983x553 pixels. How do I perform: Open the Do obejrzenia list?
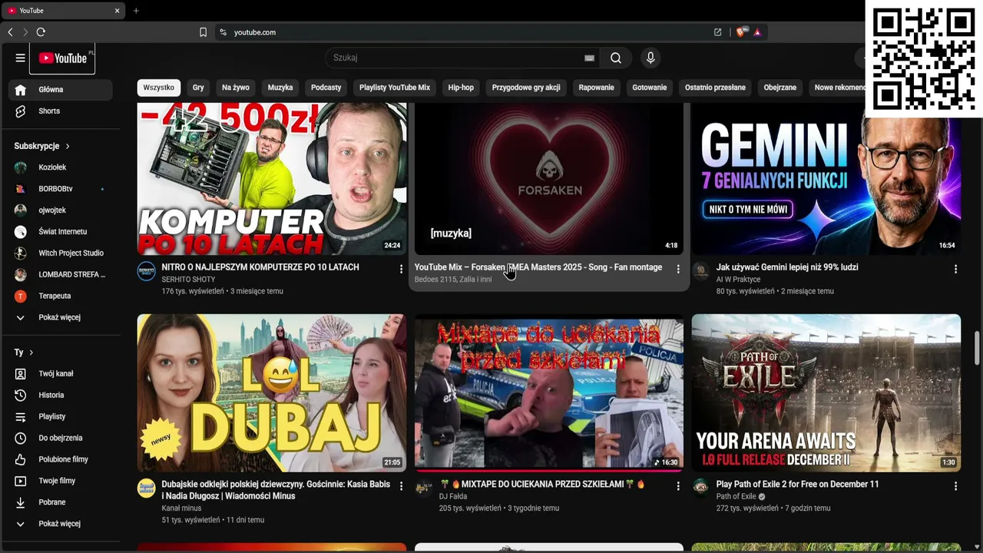click(x=61, y=439)
